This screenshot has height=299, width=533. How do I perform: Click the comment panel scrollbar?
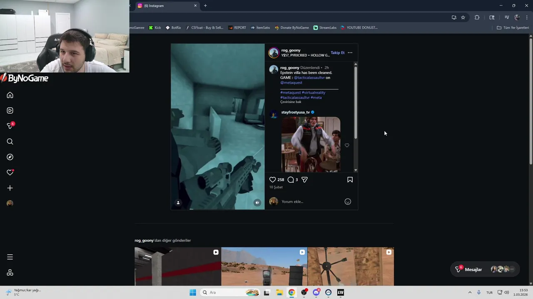pyautogui.click(x=356, y=102)
